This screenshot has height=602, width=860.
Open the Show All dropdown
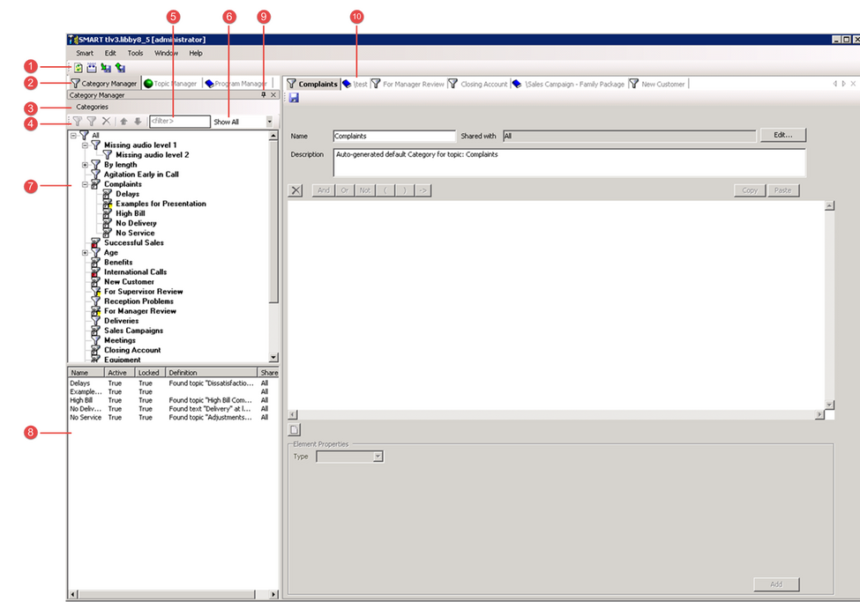[x=269, y=122]
